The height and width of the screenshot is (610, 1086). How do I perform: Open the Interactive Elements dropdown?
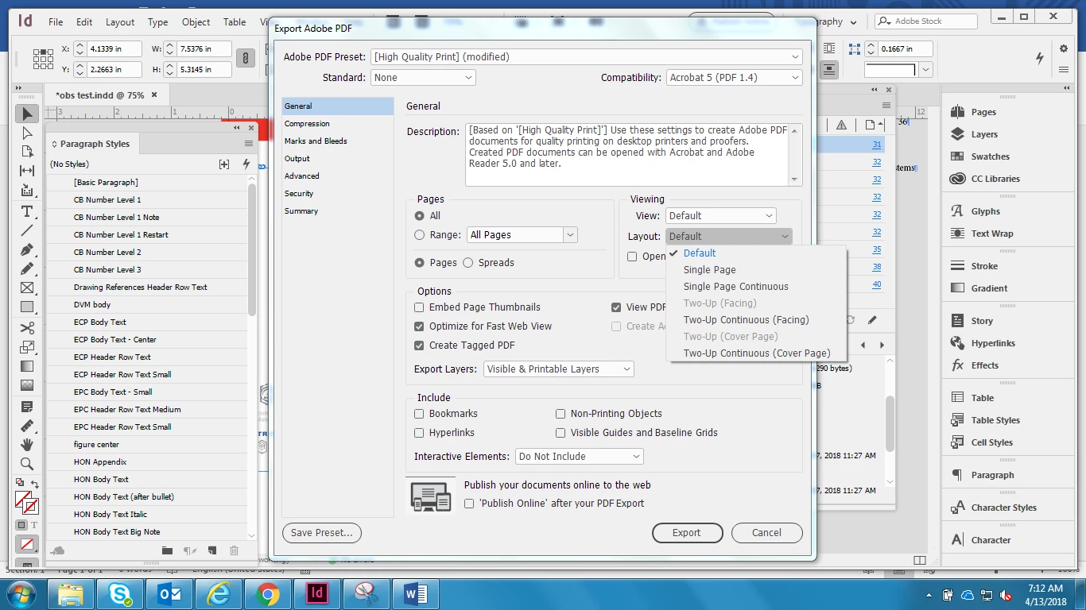coord(579,457)
